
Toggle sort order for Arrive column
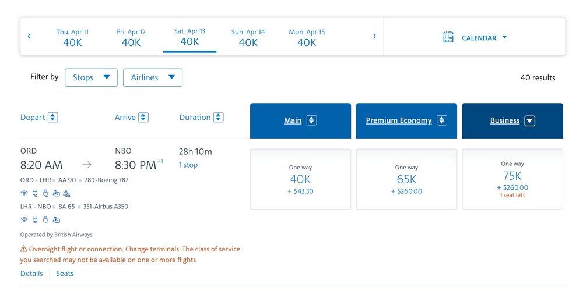[143, 118]
